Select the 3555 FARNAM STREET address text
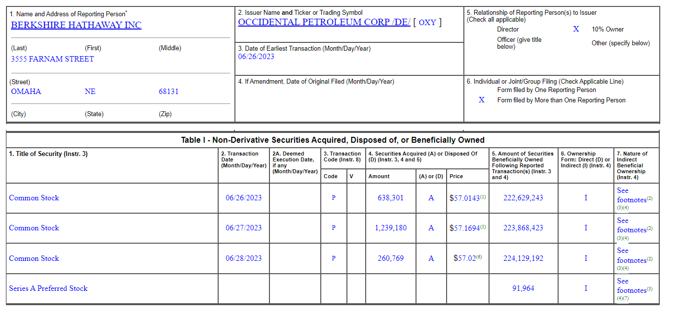The image size is (673, 313). pos(52,59)
